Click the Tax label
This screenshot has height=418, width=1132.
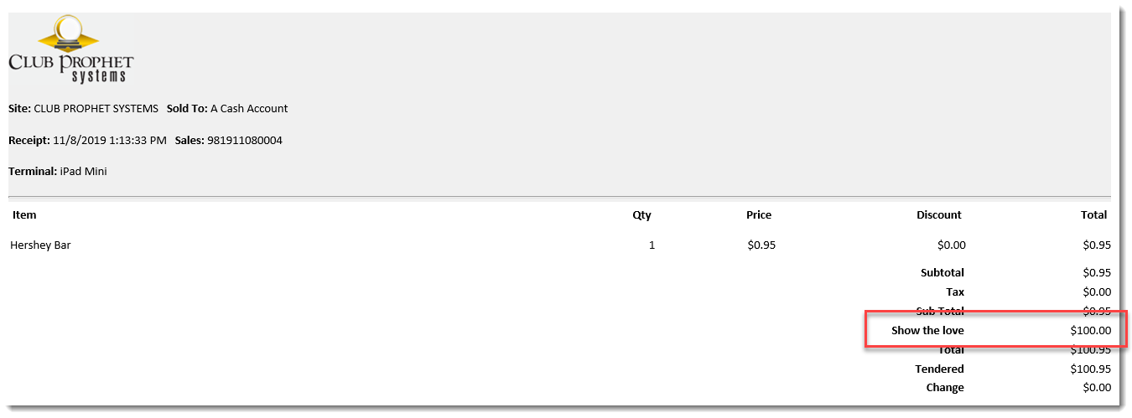tap(955, 292)
